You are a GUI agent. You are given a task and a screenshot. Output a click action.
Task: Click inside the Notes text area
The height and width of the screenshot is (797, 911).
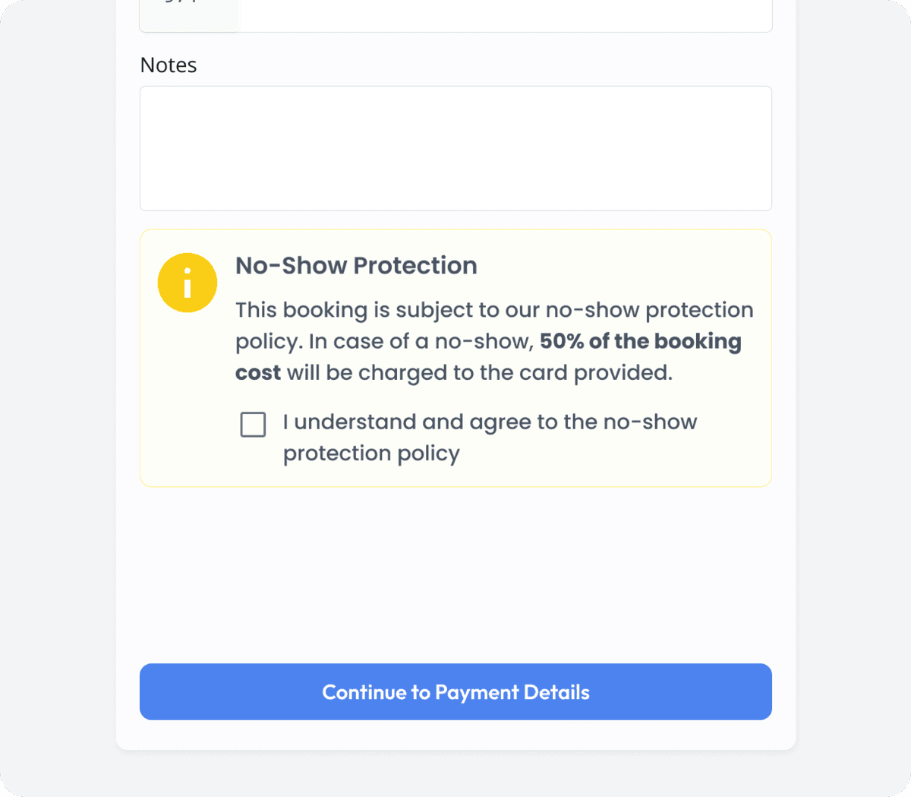point(455,148)
